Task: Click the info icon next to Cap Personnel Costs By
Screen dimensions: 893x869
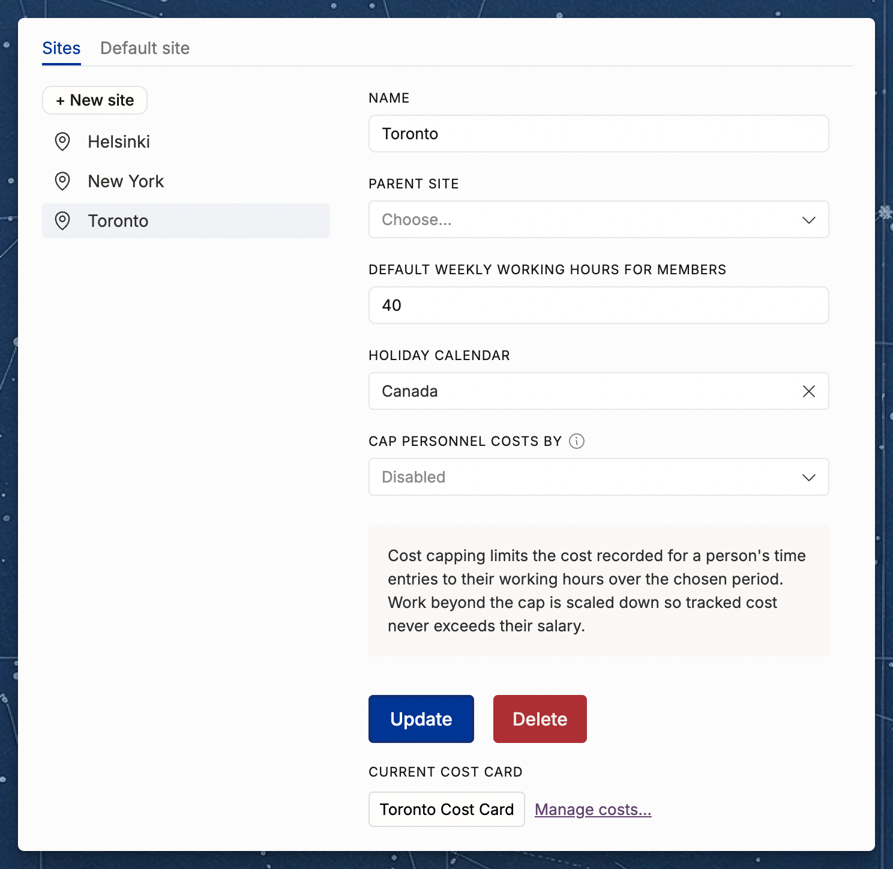Action: click(577, 441)
